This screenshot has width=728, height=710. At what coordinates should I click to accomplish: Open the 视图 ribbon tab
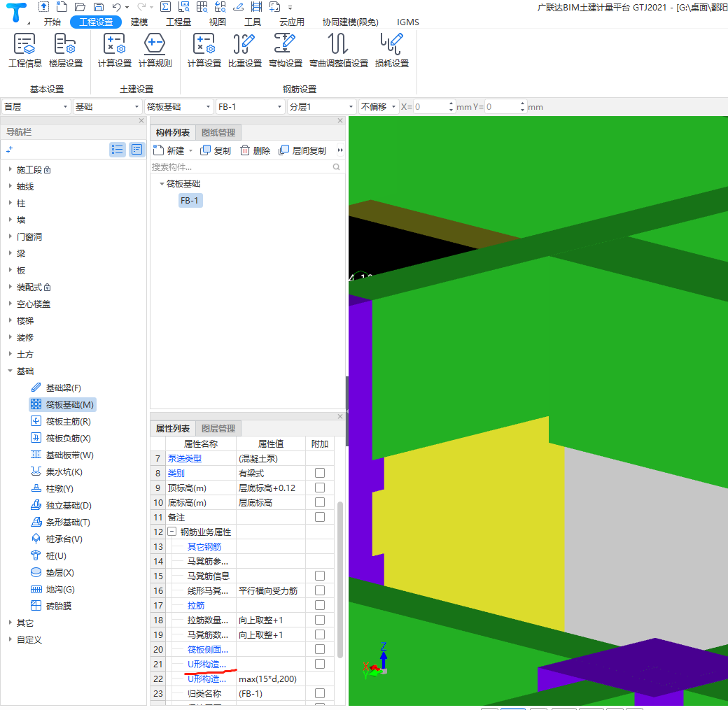pos(217,22)
